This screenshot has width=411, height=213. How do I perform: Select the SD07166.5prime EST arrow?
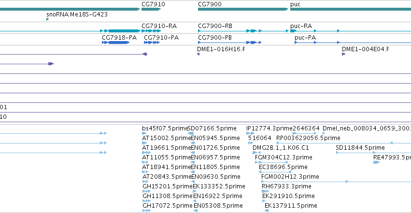pos(191,133)
